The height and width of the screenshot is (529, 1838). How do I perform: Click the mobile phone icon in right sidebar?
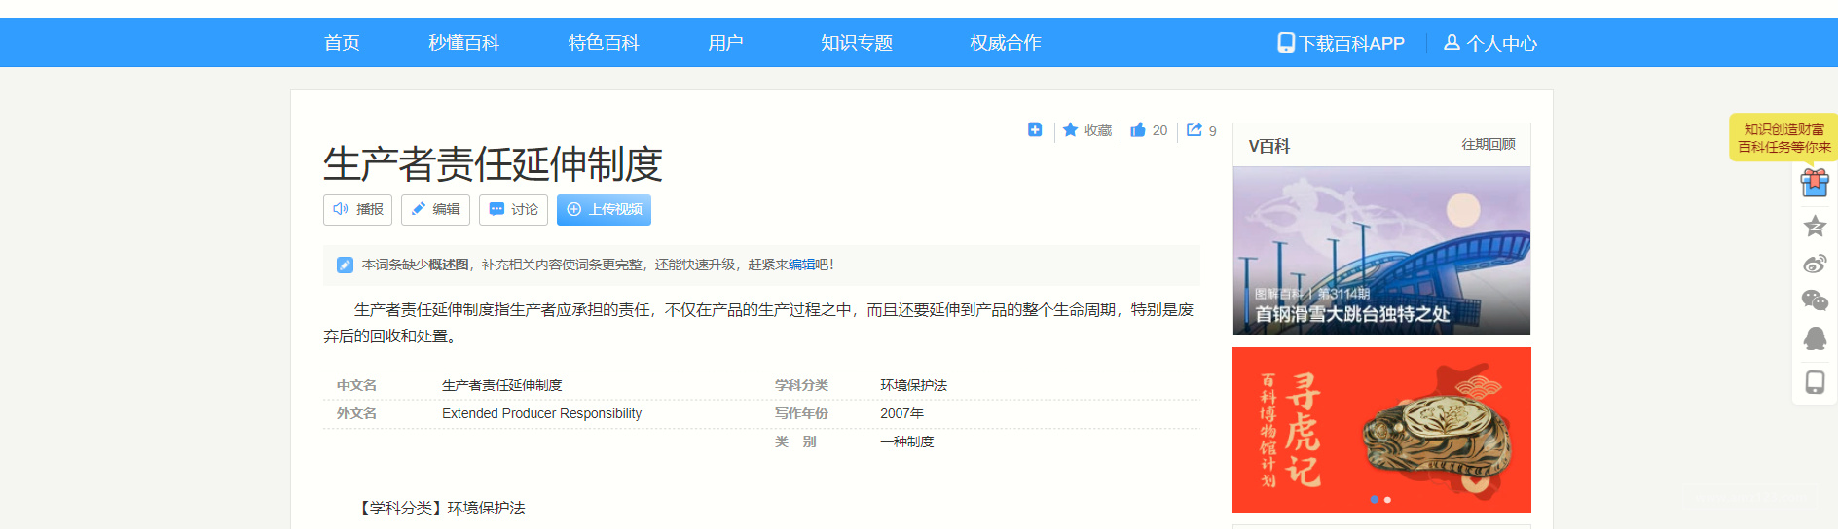pos(1815,382)
